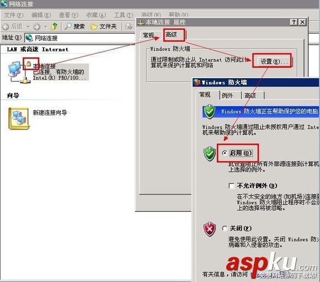The width and height of the screenshot is (320, 282).
Task: Select the 启用(O) radio button
Action: [x=225, y=153]
